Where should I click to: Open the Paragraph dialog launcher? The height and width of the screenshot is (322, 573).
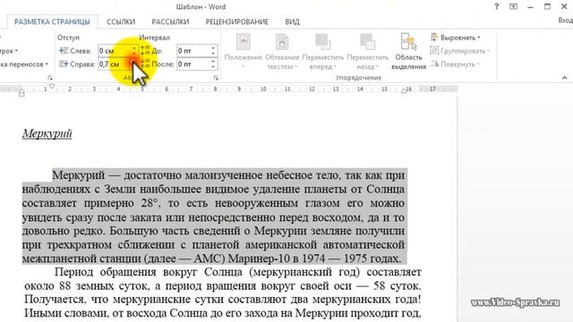216,78
